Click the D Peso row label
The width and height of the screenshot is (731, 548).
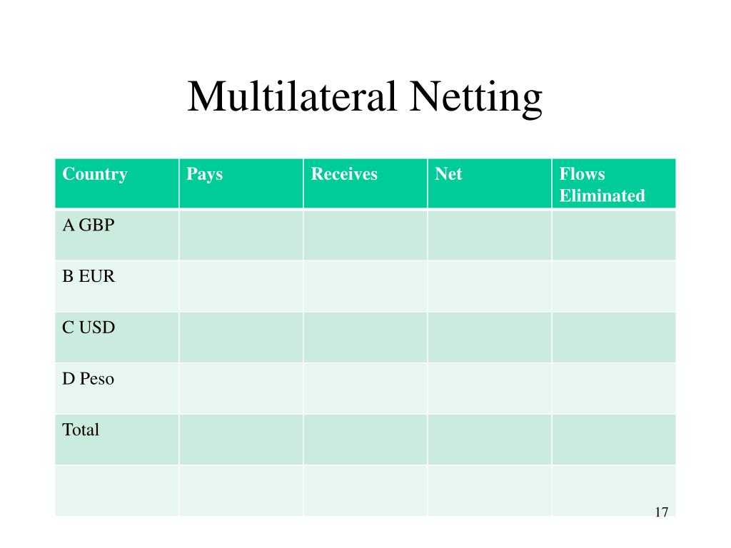click(88, 379)
